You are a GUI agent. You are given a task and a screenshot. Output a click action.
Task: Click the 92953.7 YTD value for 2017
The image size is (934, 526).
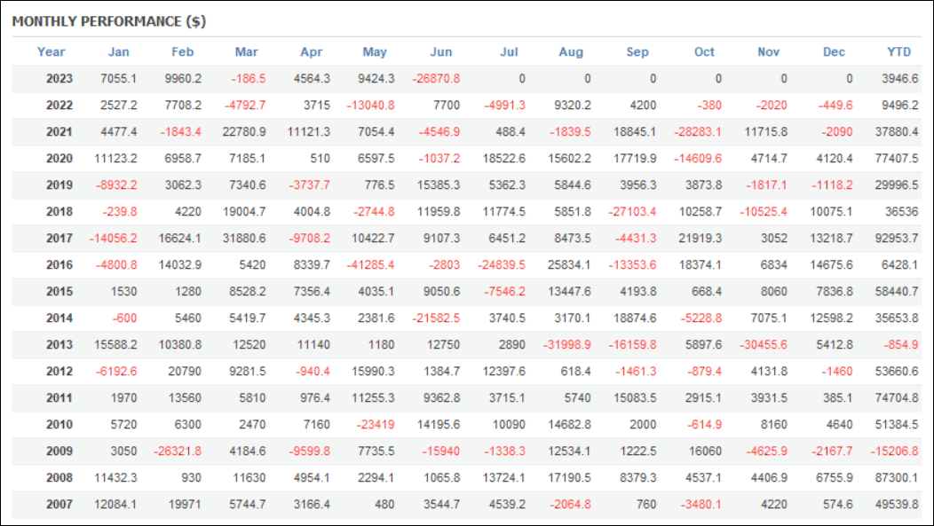(897, 239)
